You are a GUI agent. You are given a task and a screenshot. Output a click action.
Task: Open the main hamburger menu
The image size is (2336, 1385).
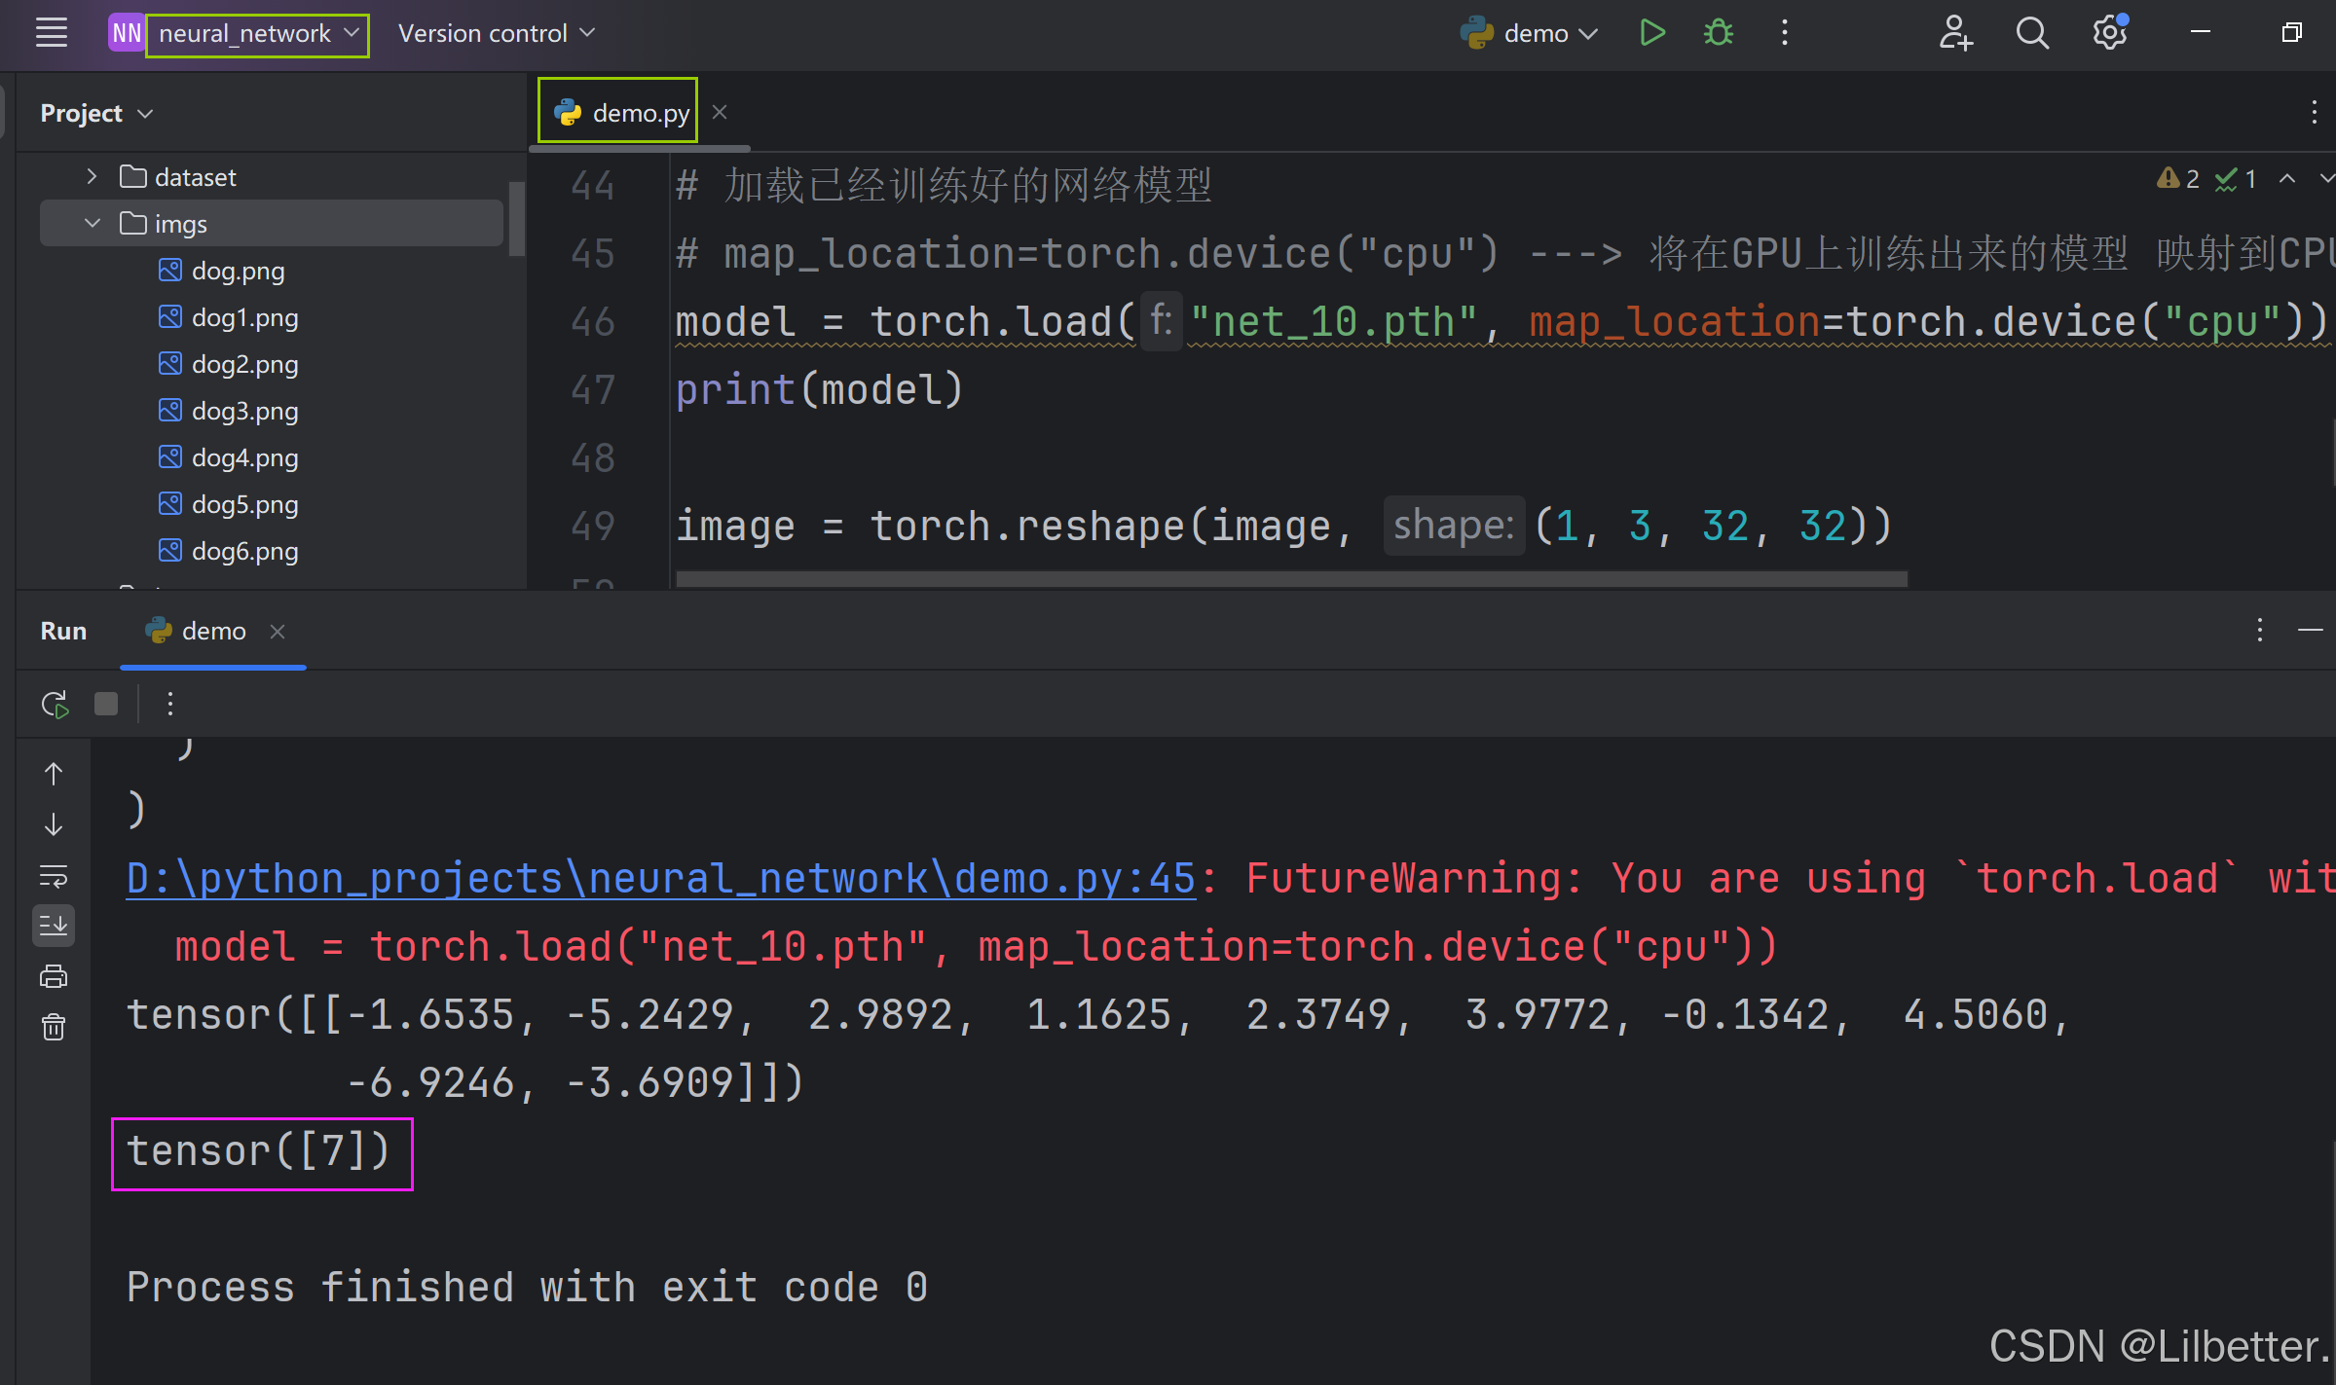[x=52, y=33]
